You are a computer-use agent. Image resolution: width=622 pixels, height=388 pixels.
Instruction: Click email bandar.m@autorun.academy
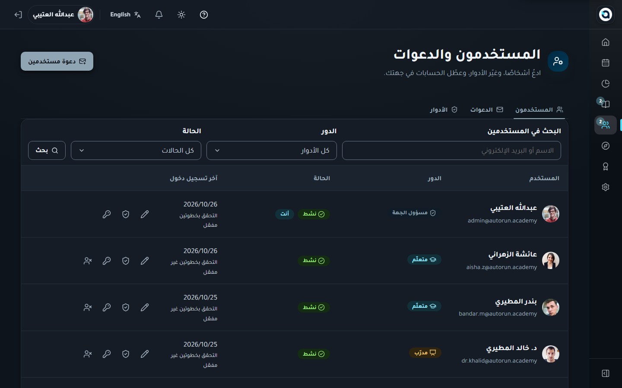[x=498, y=314]
